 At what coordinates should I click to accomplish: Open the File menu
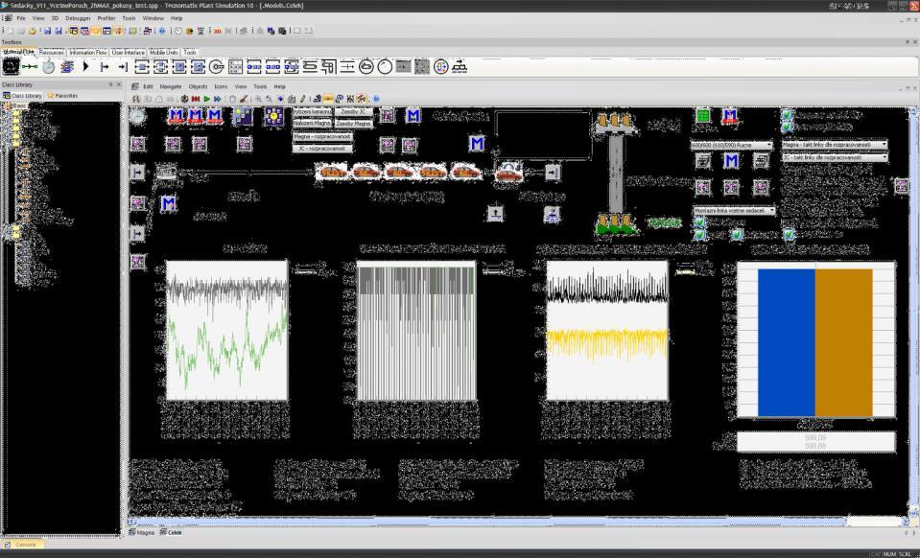(x=21, y=18)
